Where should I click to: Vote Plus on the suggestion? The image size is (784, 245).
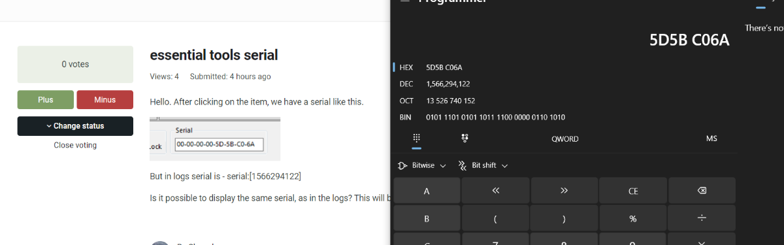[x=46, y=100]
